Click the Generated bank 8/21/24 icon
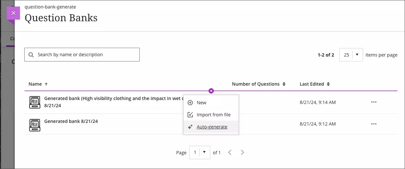Image resolution: width=405 pixels, height=169 pixels. click(35, 125)
